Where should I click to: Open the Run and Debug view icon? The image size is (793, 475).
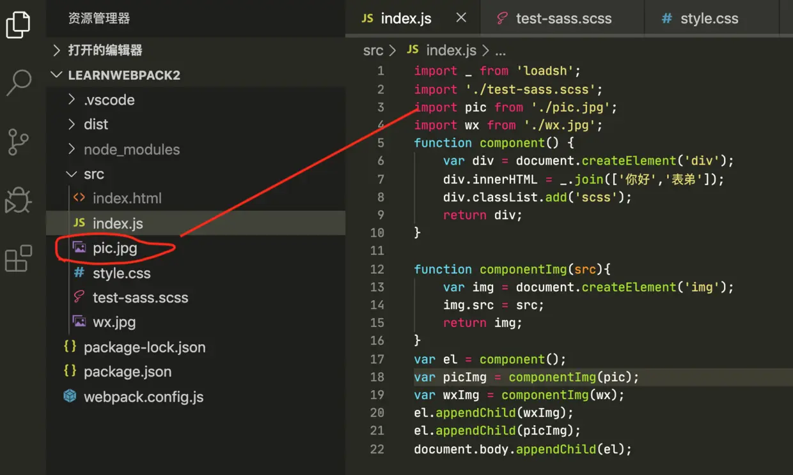pyautogui.click(x=18, y=200)
